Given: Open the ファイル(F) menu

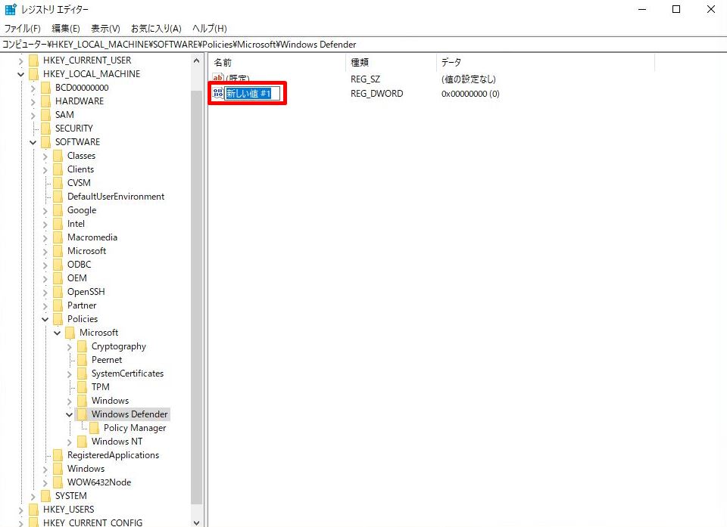Looking at the screenshot, I should point(22,28).
